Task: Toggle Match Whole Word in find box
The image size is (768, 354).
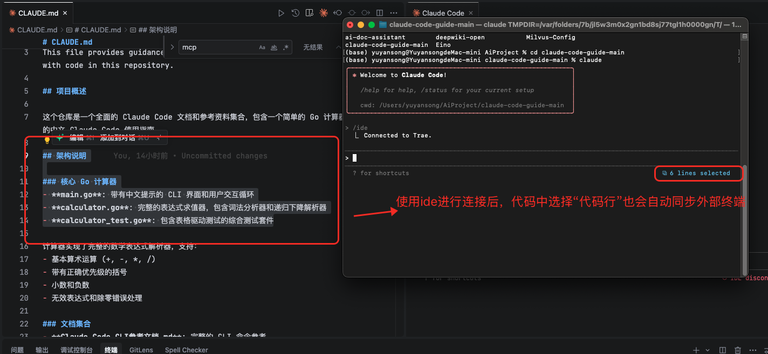Action: click(x=274, y=47)
